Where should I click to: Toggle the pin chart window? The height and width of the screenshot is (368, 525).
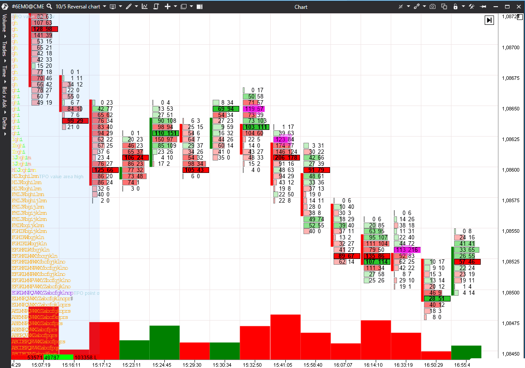pyautogui.click(x=483, y=7)
